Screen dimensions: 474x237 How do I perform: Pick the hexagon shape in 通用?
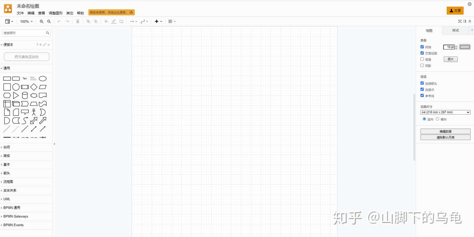point(7,96)
